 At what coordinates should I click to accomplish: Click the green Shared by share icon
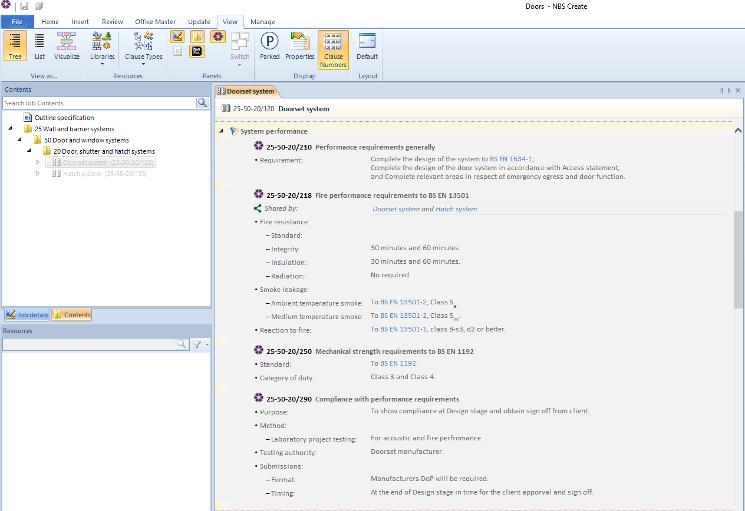258,208
